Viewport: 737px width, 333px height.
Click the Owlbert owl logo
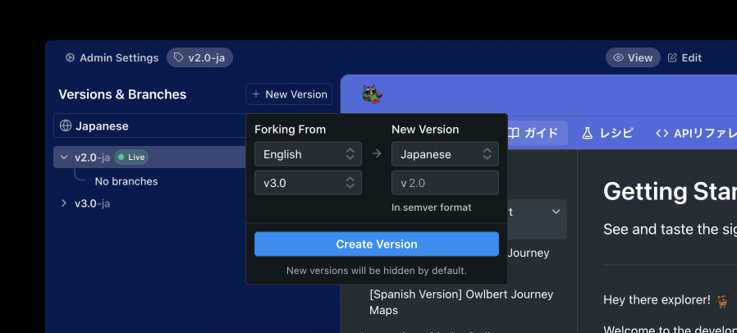372,94
